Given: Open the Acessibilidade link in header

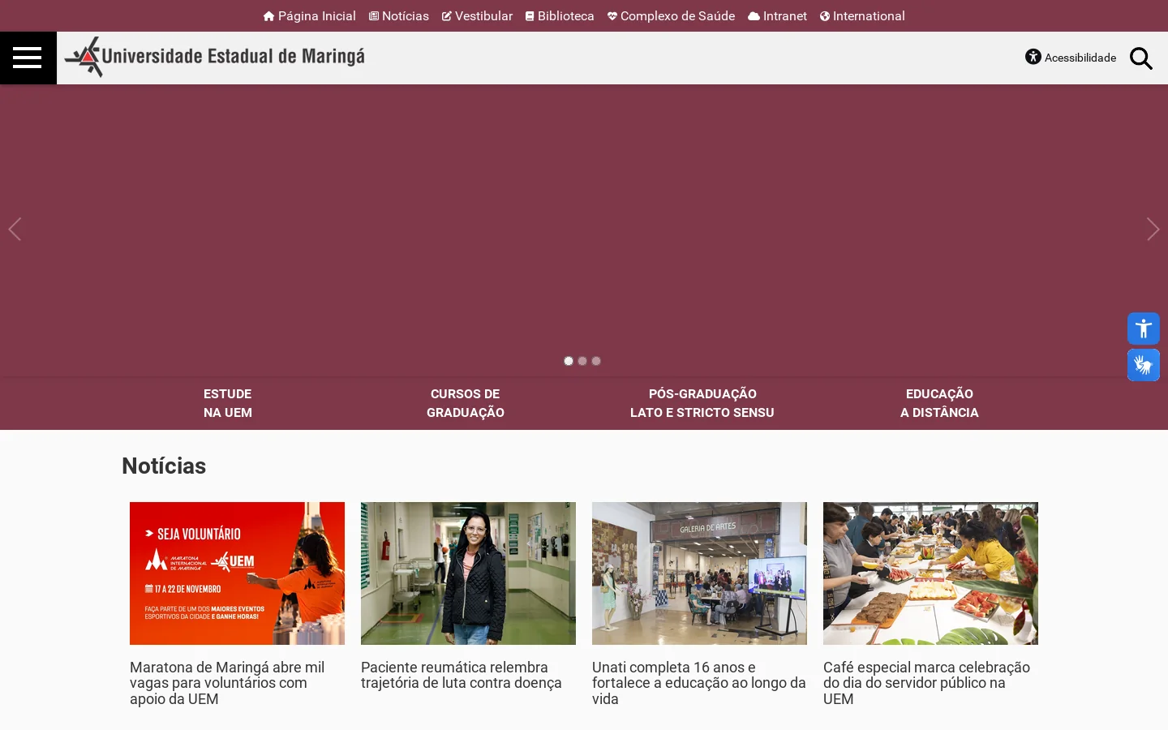Looking at the screenshot, I should (x=1071, y=58).
